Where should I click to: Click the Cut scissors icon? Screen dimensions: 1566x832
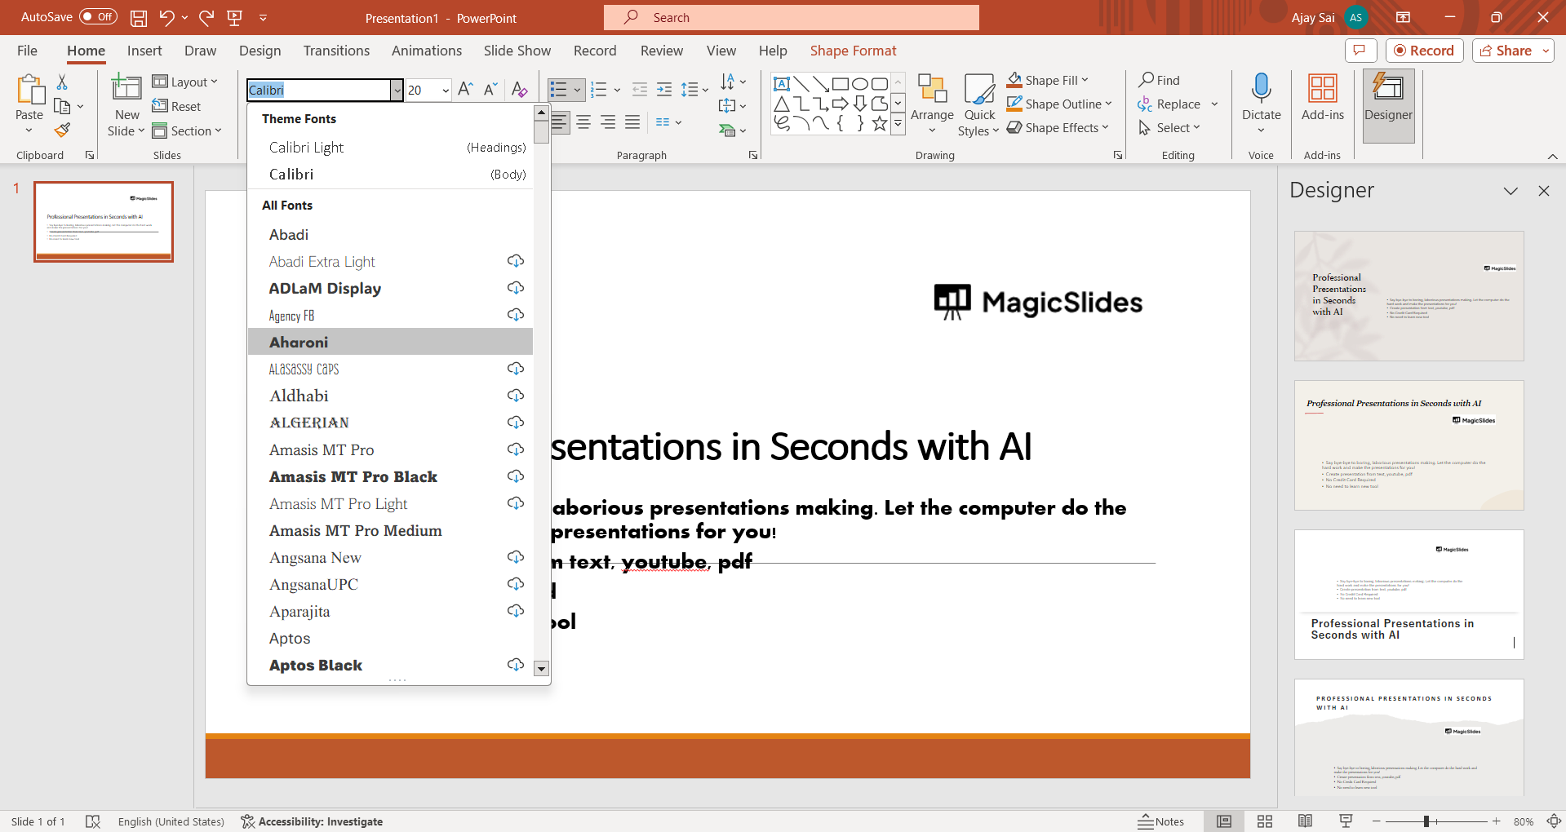62,82
